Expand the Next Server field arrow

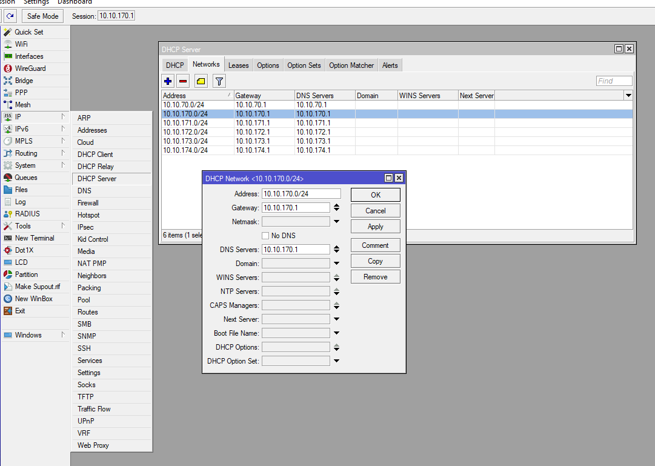point(336,319)
